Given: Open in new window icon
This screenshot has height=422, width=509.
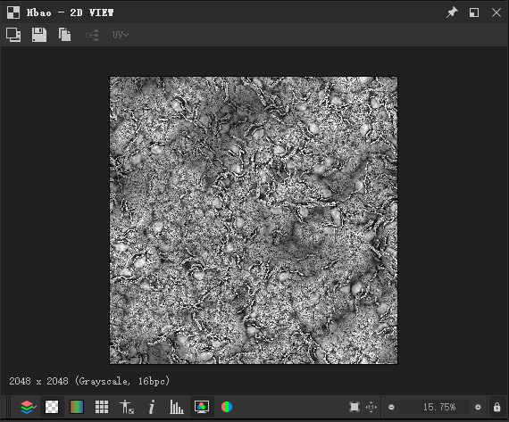Looking at the screenshot, I should point(13,35).
